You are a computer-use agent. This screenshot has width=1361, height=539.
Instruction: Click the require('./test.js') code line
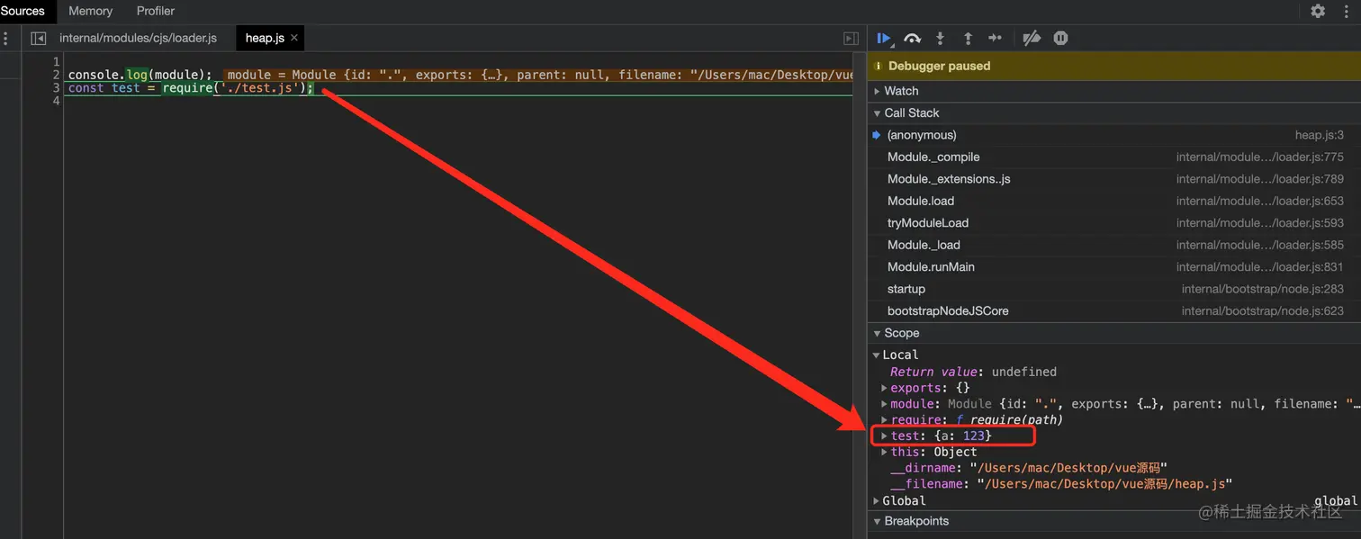tap(191, 88)
